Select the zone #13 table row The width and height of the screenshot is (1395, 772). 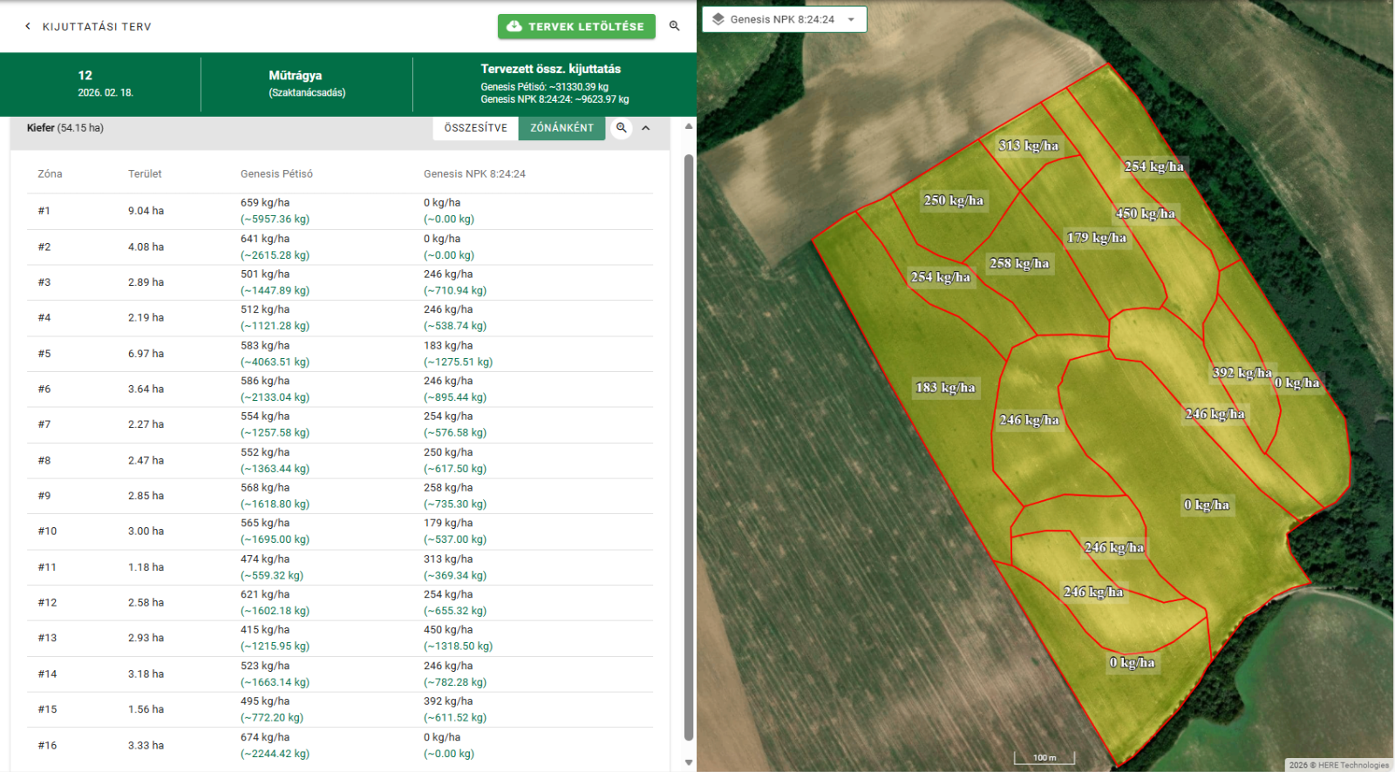(340, 638)
